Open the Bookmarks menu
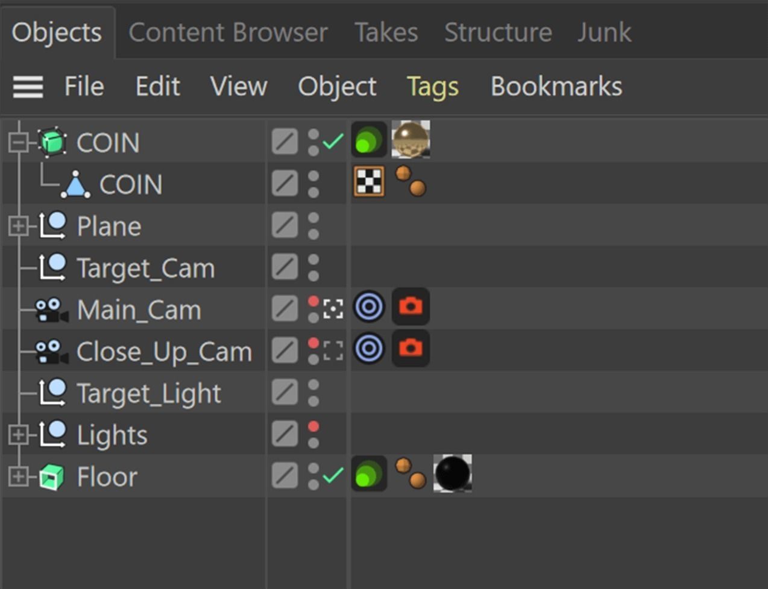The image size is (768, 589). pos(556,87)
